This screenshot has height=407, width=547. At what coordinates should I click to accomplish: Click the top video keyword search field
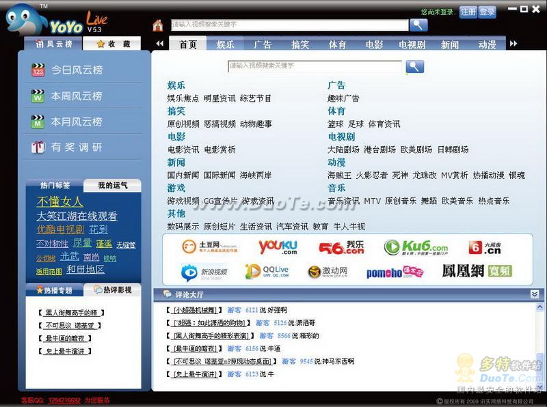[x=289, y=25]
